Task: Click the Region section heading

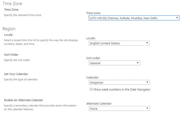Action: pos(9,29)
